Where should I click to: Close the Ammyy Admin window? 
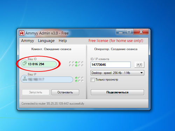point(141,32)
